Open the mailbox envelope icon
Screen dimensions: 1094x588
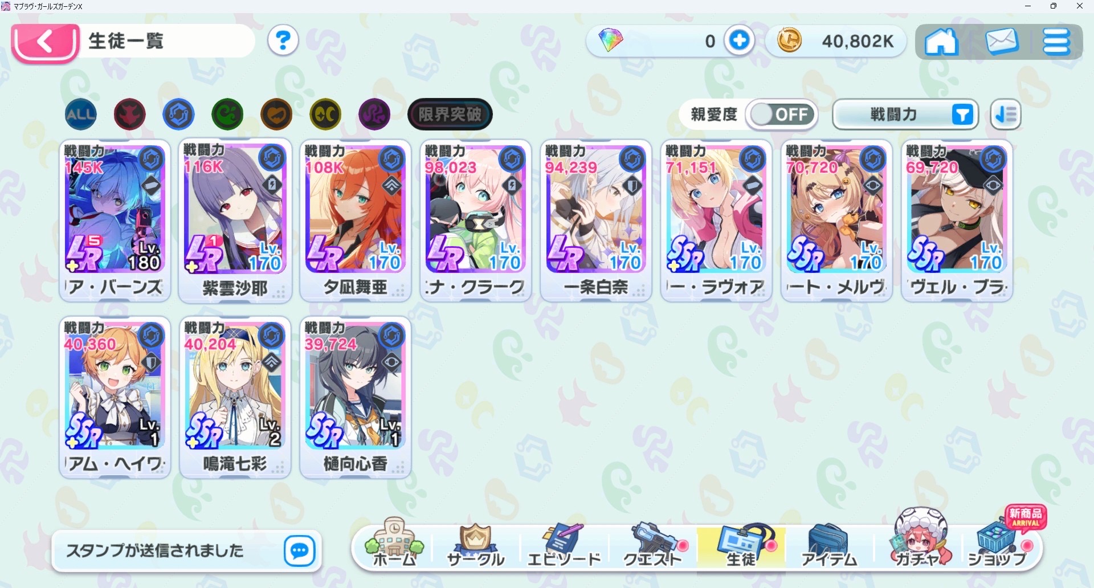click(x=1001, y=42)
